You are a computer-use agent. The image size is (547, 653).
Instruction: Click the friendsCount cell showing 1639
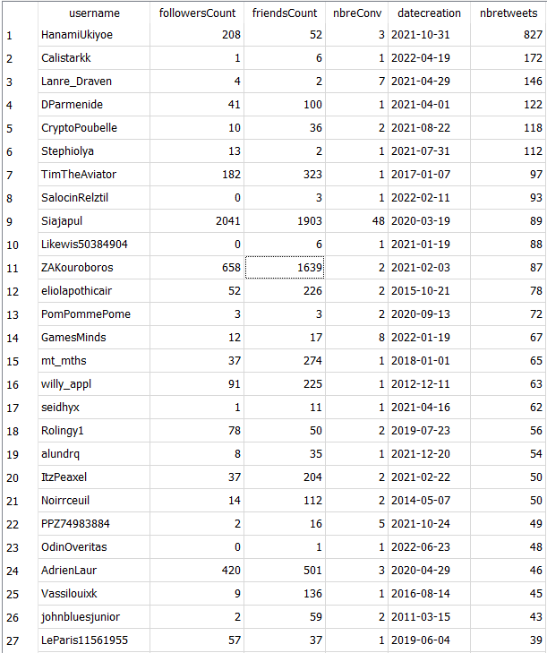(x=285, y=268)
